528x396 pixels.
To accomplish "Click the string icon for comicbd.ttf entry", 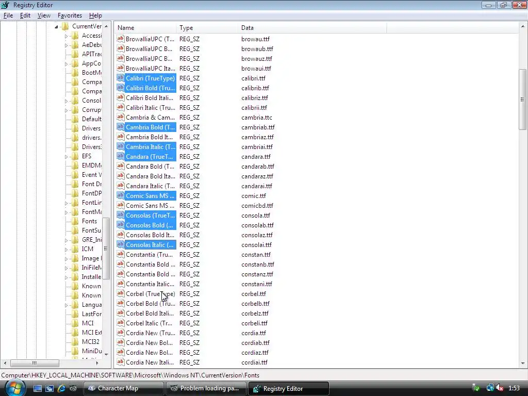I will coord(120,205).
